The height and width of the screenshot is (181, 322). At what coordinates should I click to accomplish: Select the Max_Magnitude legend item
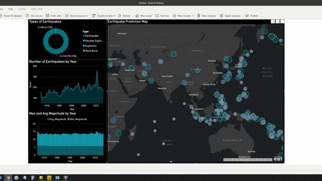tap(77, 119)
